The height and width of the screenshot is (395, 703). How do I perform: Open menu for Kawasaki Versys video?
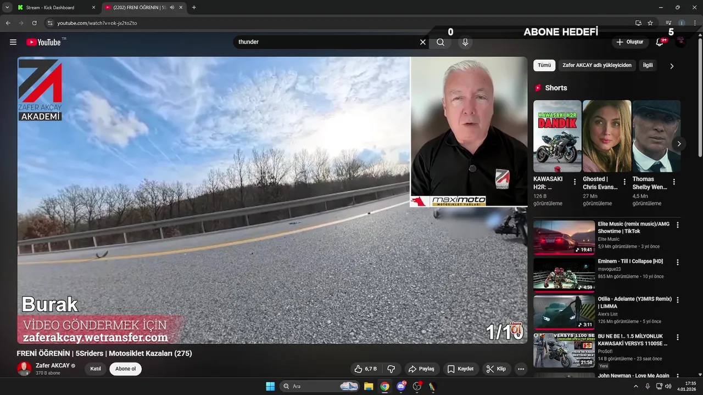pyautogui.click(x=678, y=337)
